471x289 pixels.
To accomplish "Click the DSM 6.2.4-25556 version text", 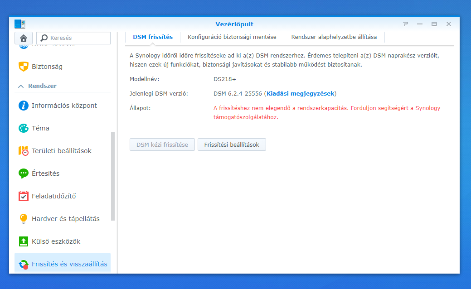I will (238, 94).
